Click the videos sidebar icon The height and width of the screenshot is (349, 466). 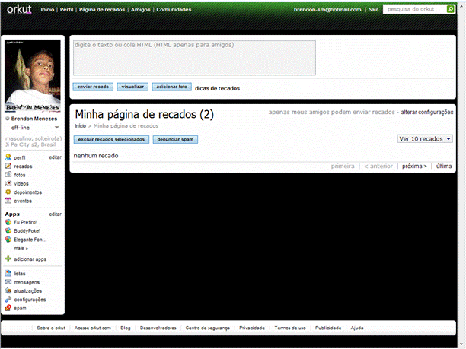point(8,183)
